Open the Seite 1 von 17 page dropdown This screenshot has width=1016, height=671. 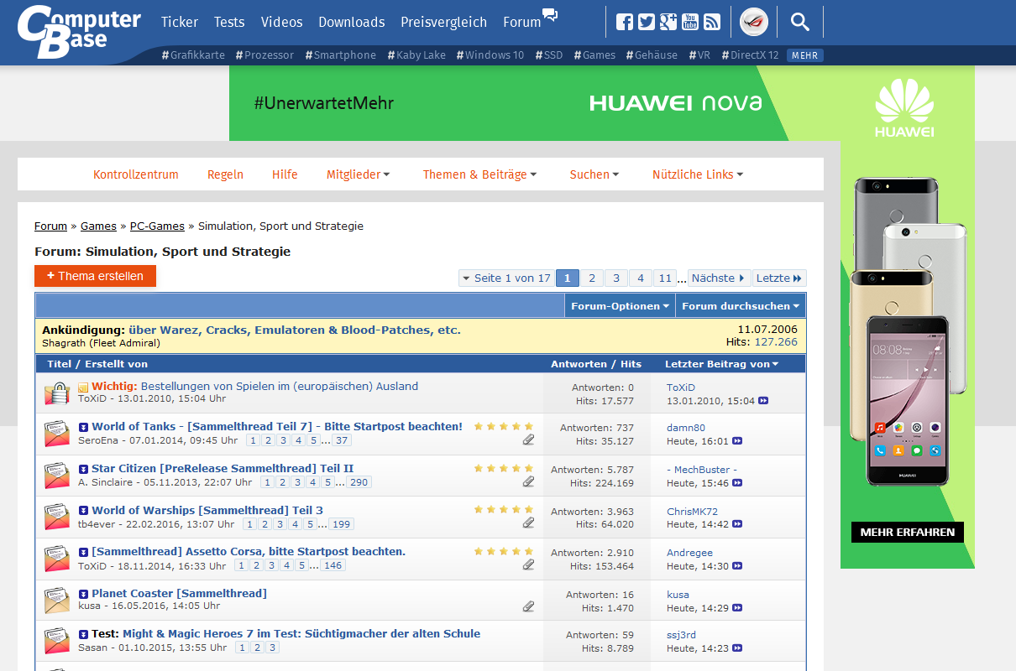pos(506,278)
